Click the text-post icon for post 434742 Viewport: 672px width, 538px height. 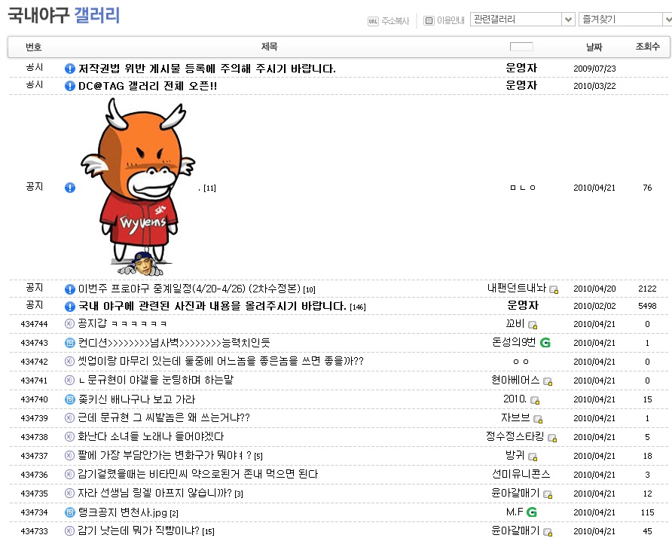[x=69, y=362]
